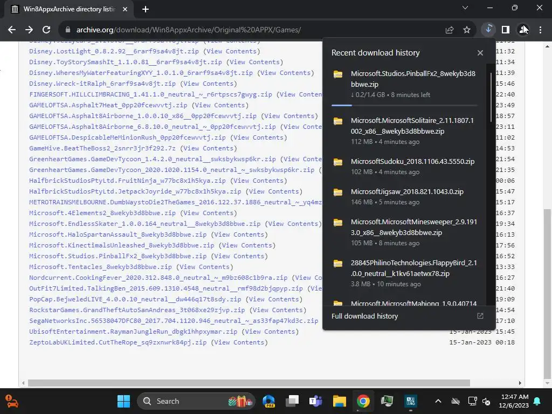Go back to the previous page
The height and width of the screenshot is (414, 552).
pyautogui.click(x=12, y=30)
